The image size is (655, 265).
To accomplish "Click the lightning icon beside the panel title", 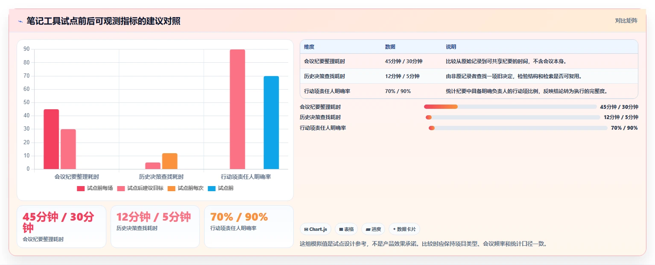I will tap(20, 21).
